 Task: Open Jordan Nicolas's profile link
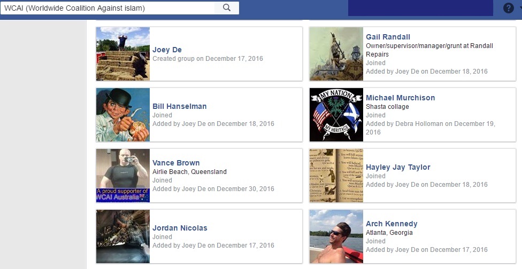pos(180,228)
